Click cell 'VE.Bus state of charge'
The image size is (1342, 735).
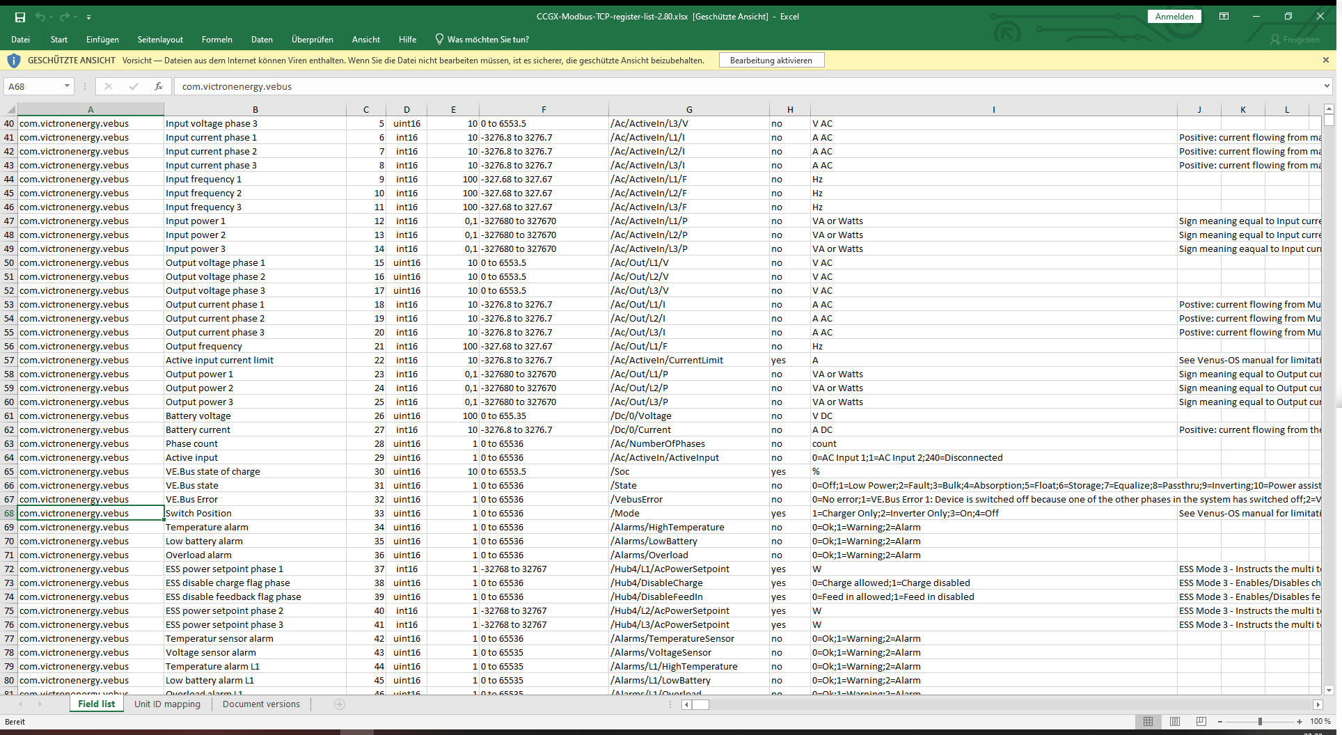[x=255, y=471]
